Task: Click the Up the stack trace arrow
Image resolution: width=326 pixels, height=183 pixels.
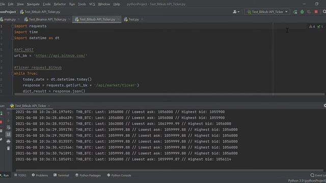Action: (x=8, y=113)
